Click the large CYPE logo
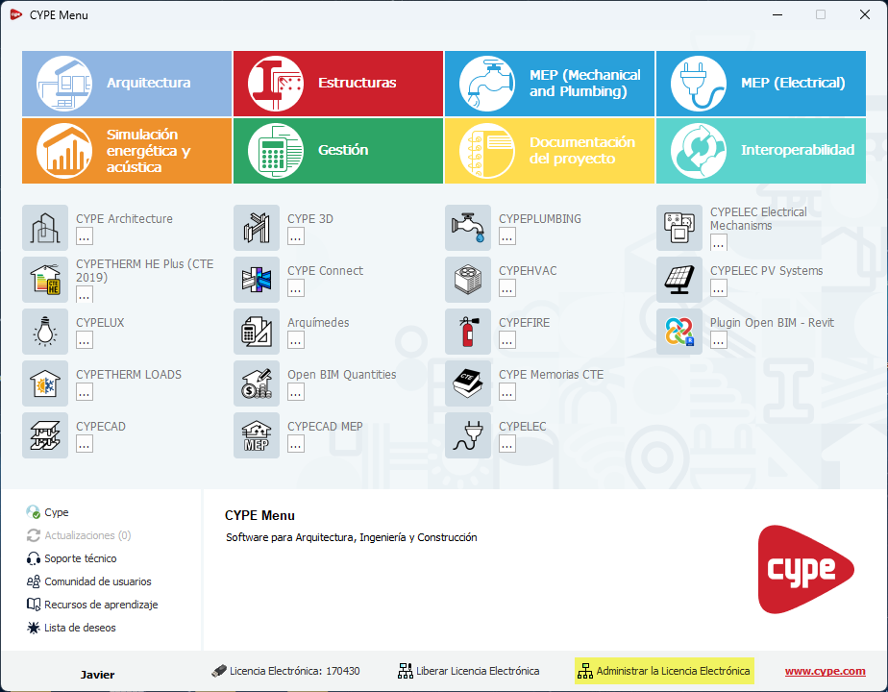This screenshot has height=692, width=888. coord(804,570)
